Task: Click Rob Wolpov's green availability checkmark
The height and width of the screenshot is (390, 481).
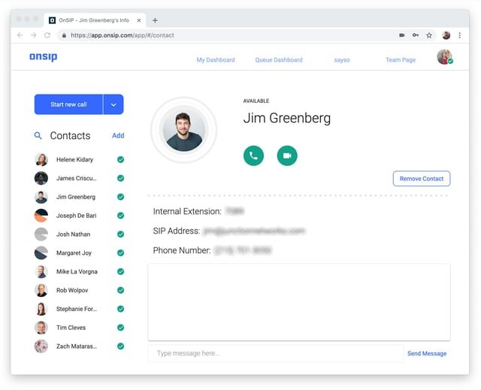Action: point(120,290)
